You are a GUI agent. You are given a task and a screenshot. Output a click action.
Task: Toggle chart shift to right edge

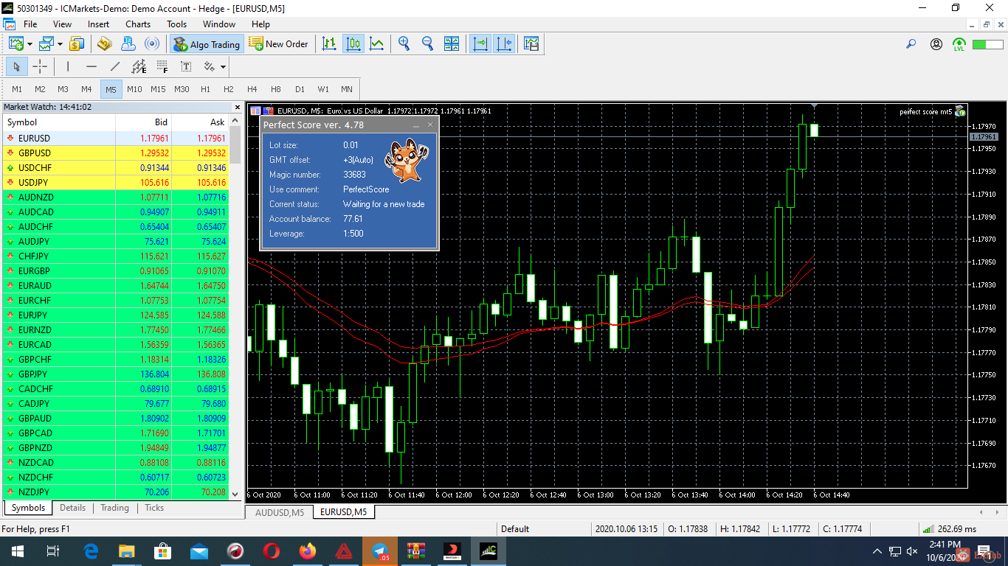coord(504,44)
